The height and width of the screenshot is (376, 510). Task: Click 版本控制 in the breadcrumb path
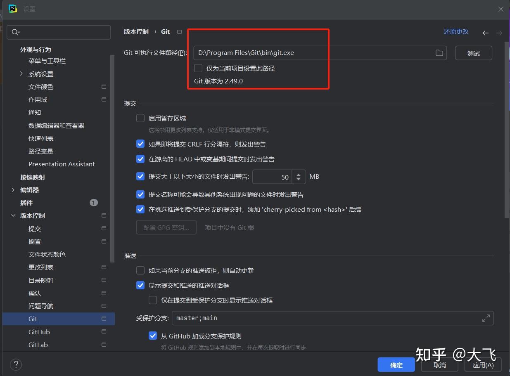[136, 31]
